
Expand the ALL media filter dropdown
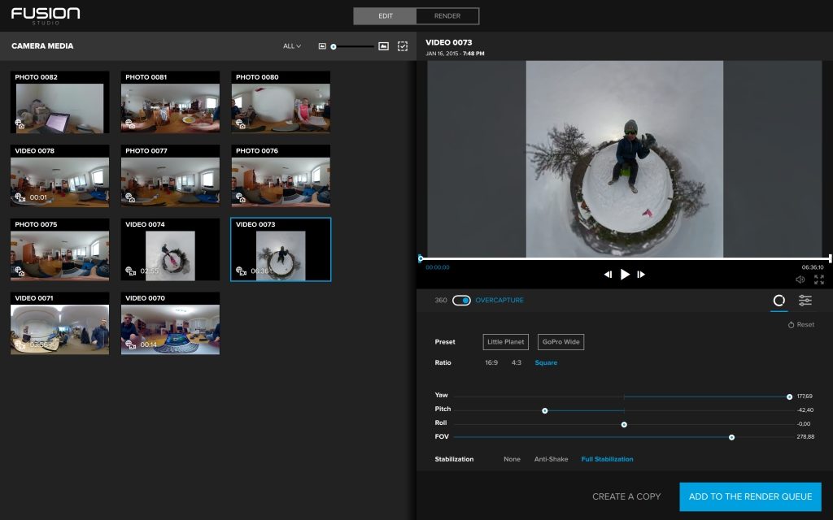coord(292,46)
